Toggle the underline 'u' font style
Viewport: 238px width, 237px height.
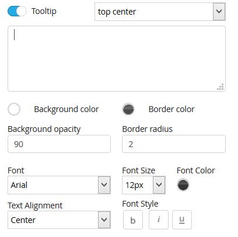click(182, 220)
